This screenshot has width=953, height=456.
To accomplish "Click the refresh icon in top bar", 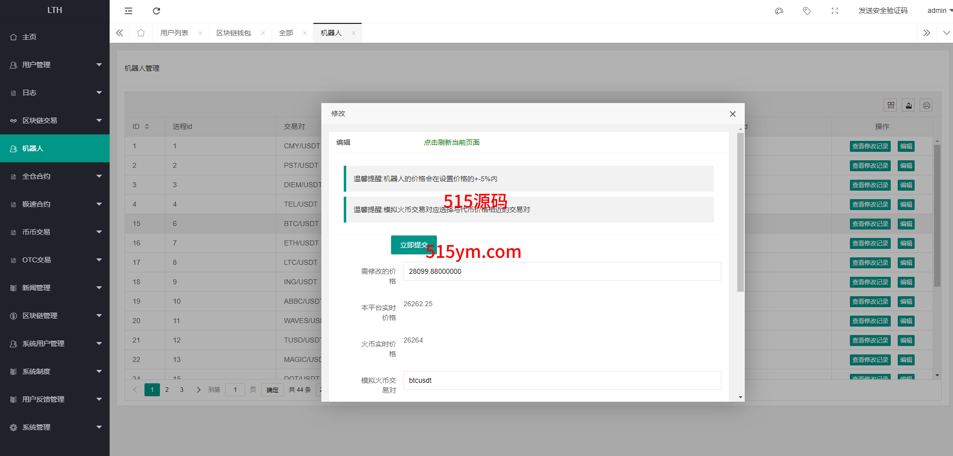I will click(x=156, y=11).
